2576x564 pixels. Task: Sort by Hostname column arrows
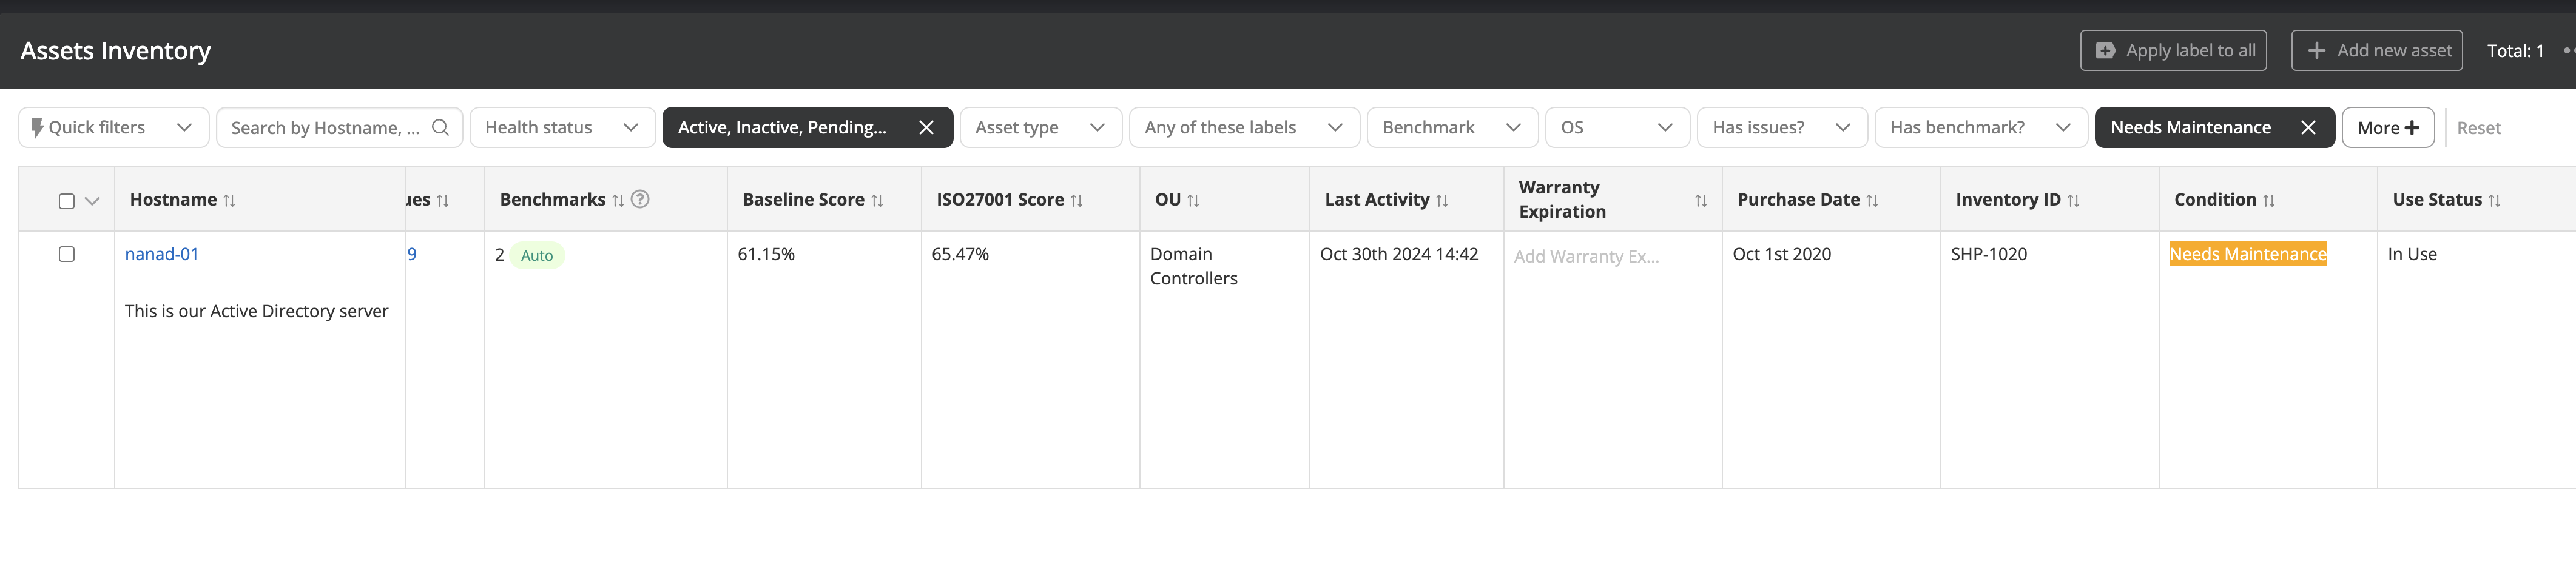tap(229, 200)
